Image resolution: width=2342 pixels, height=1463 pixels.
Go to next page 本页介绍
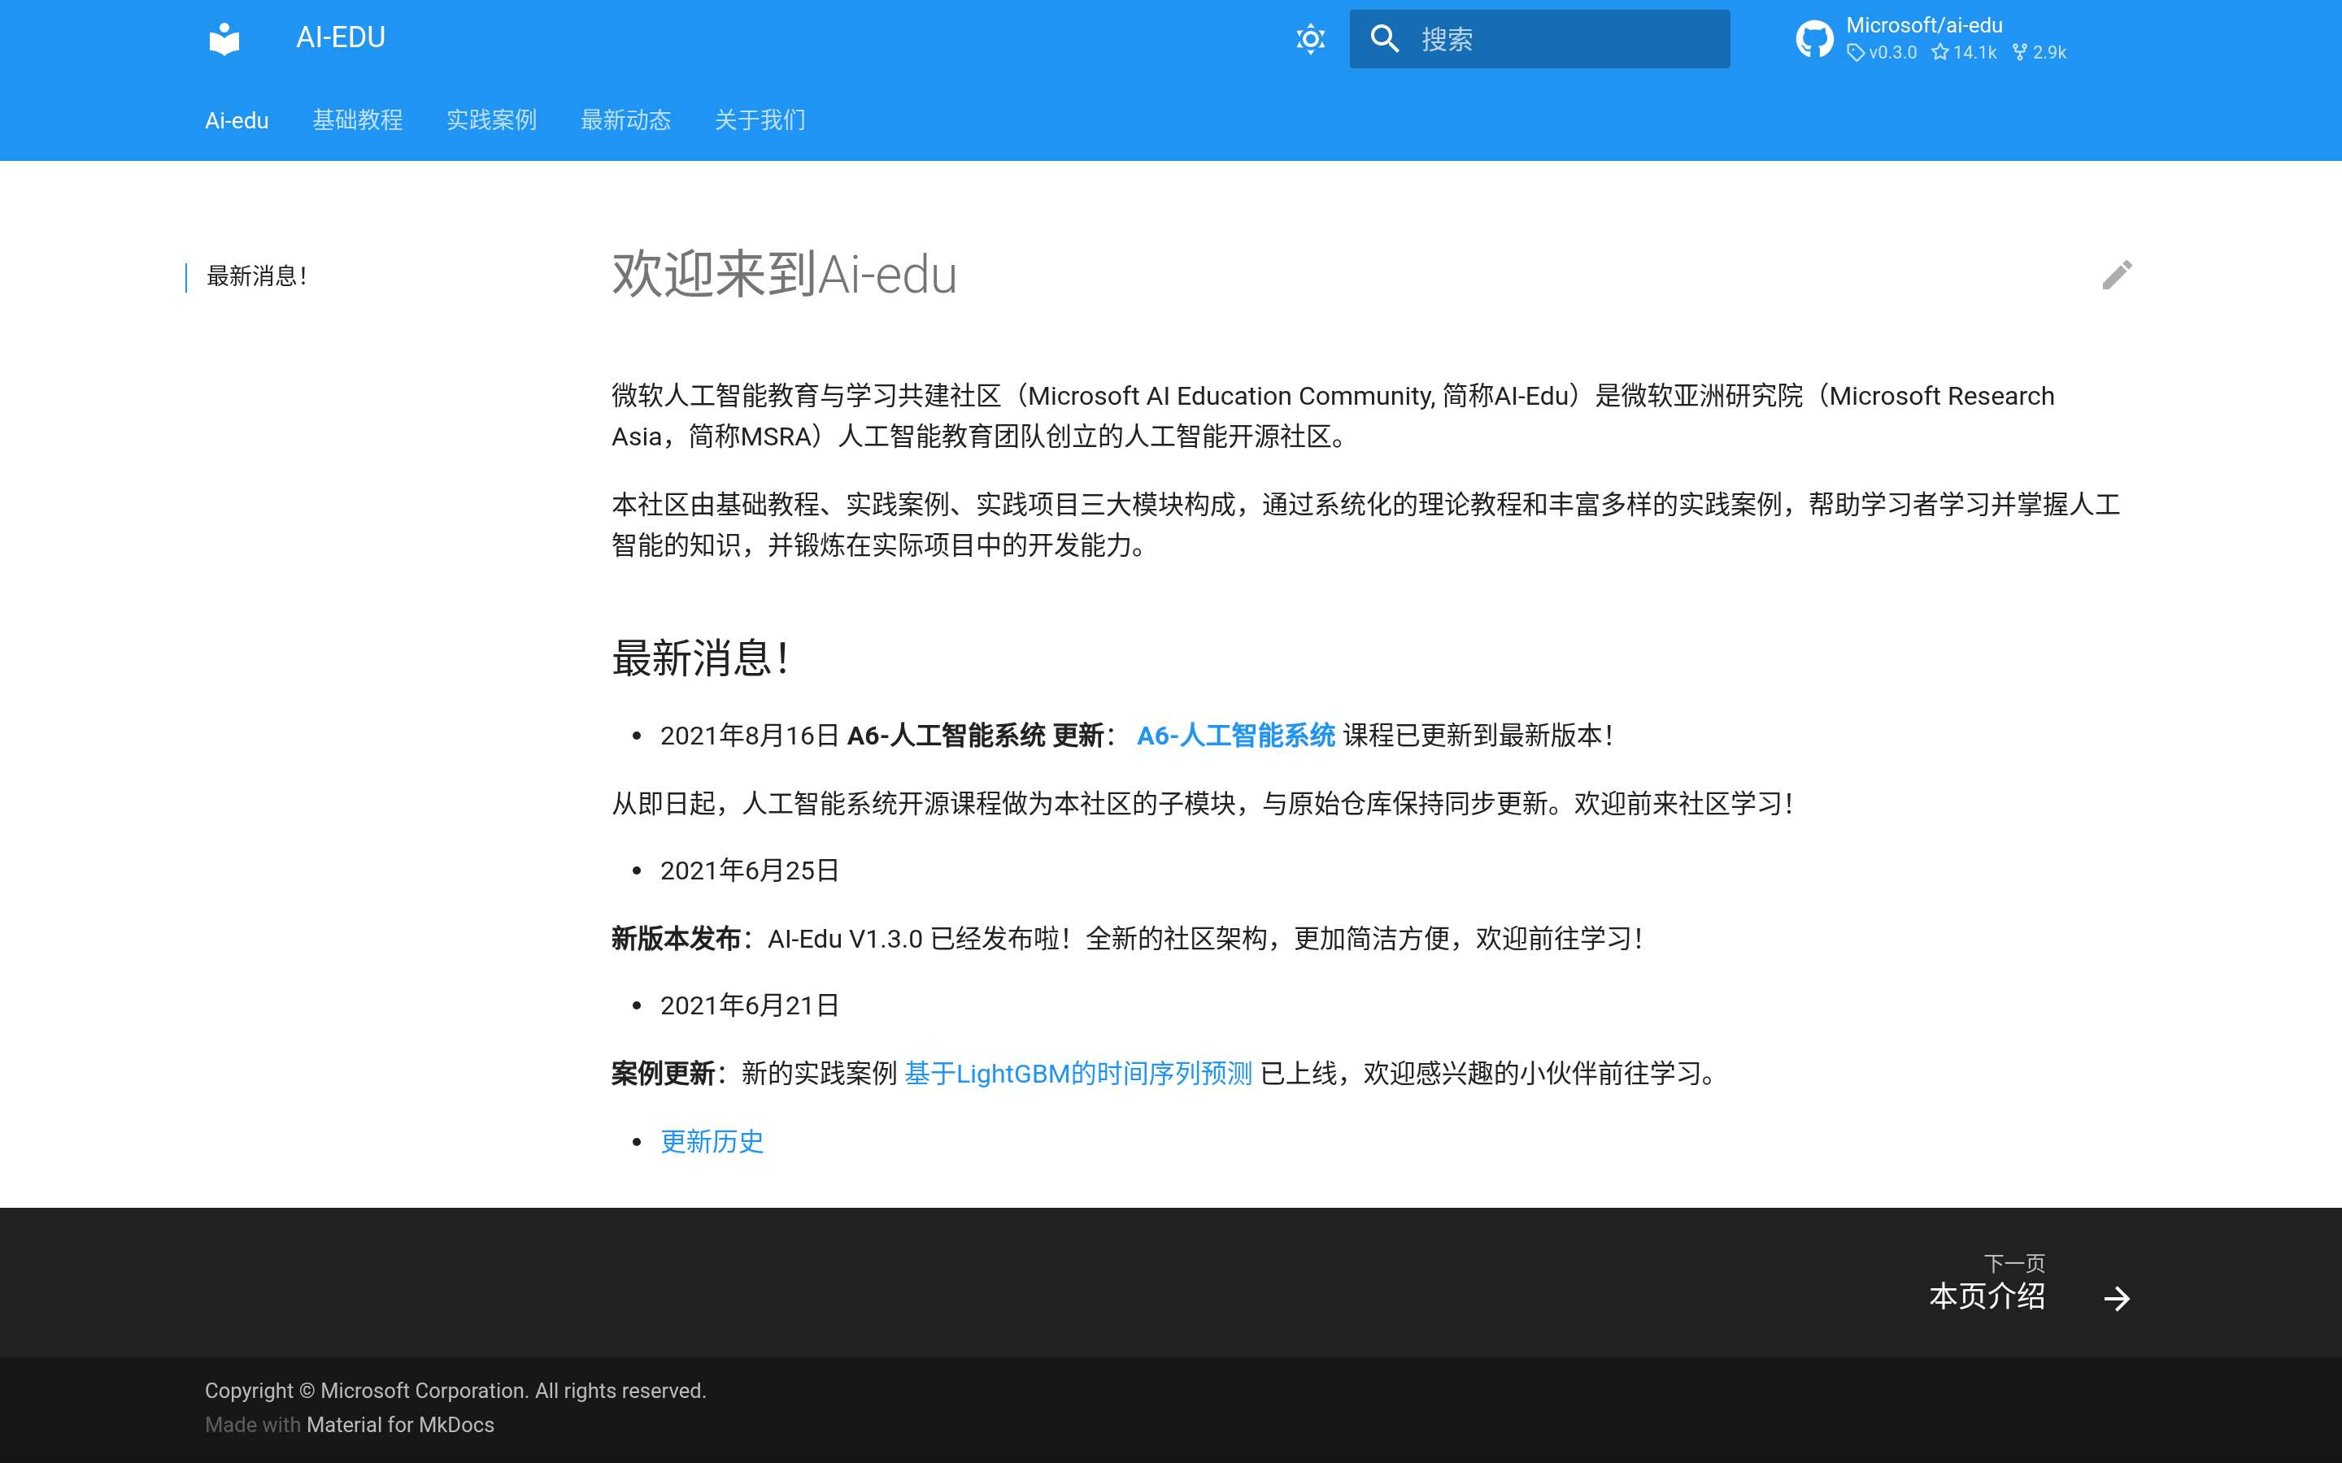[x=1987, y=1296]
